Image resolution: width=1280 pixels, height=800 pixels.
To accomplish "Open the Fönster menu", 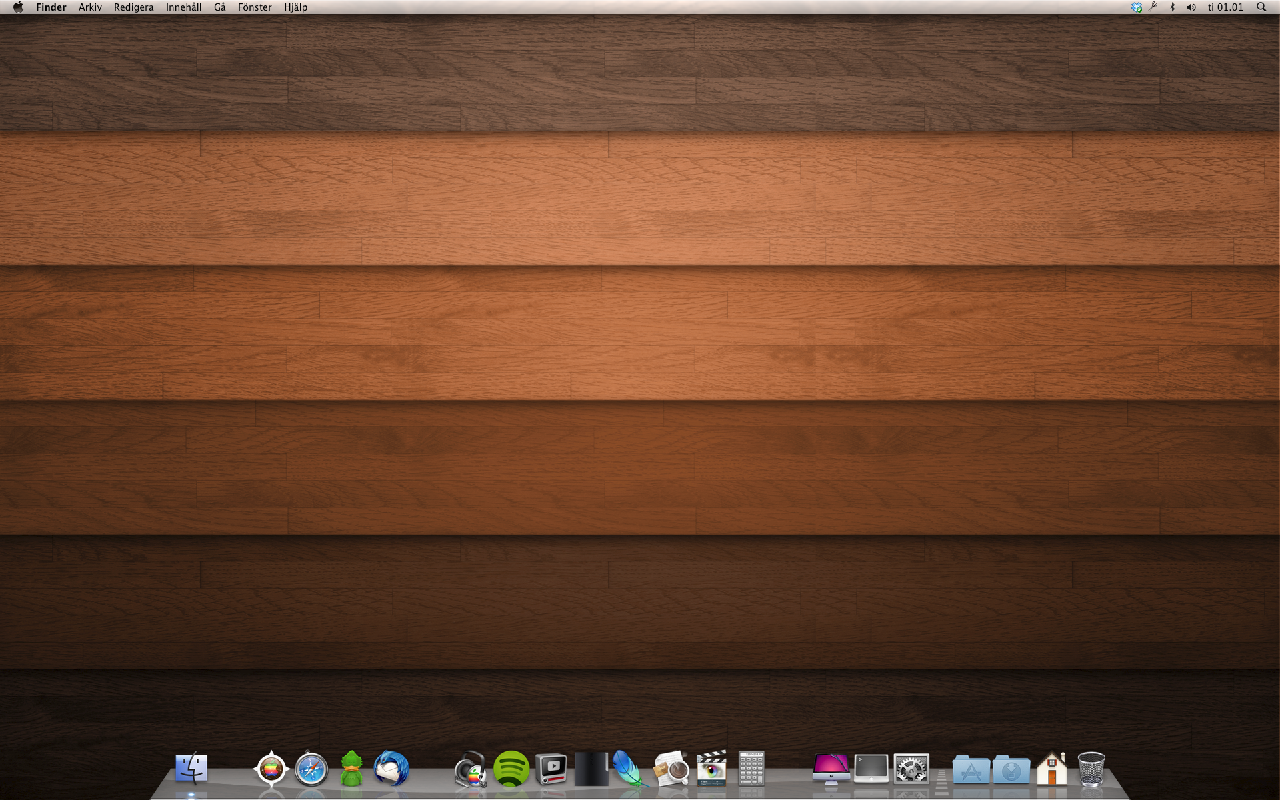I will 255,7.
